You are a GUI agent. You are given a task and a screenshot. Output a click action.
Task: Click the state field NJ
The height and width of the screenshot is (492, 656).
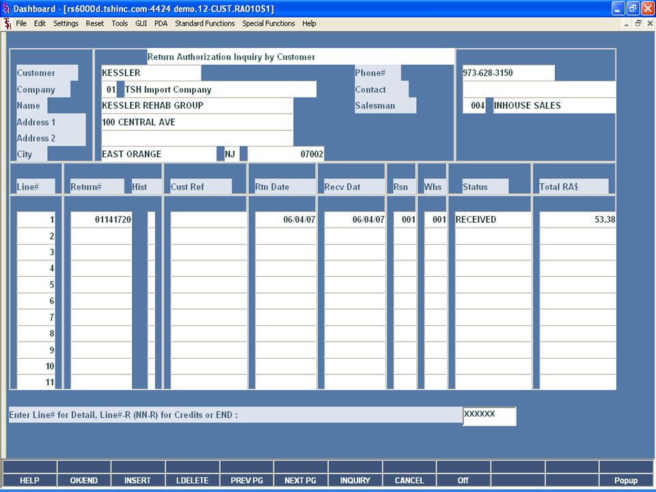tap(232, 154)
